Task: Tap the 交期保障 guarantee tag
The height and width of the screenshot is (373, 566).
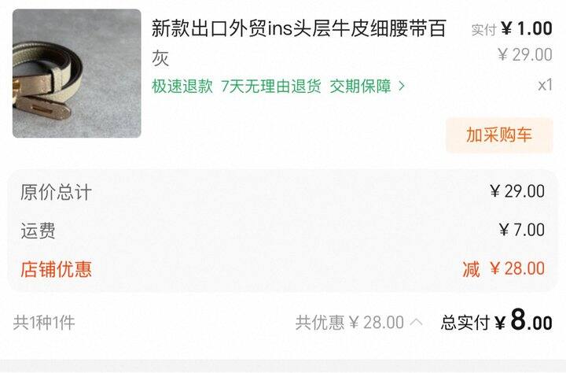Action: point(360,86)
